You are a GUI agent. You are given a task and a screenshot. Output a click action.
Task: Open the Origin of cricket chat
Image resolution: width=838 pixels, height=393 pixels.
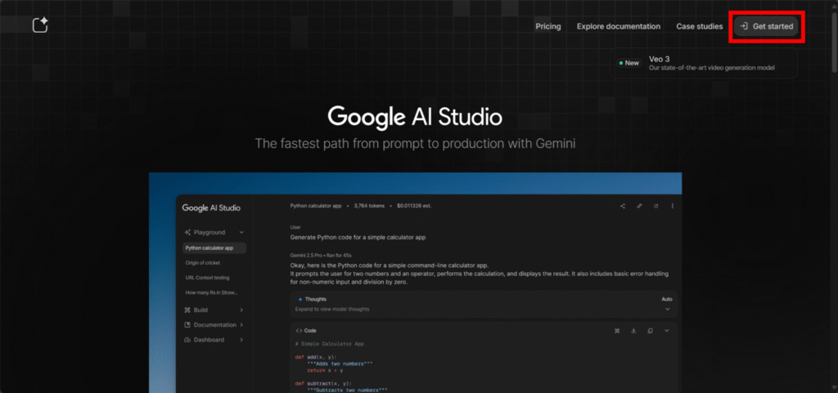(x=203, y=263)
